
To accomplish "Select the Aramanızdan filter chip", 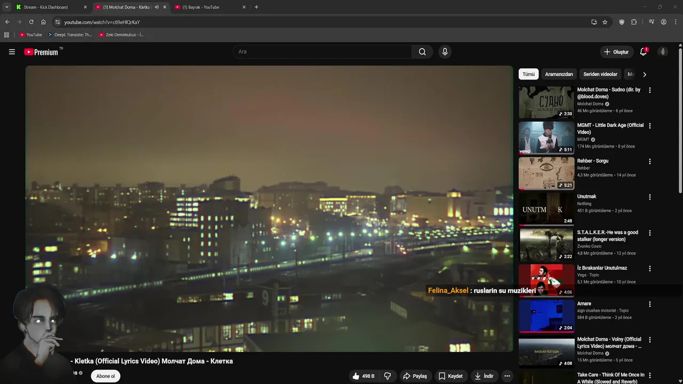I will click(559, 74).
